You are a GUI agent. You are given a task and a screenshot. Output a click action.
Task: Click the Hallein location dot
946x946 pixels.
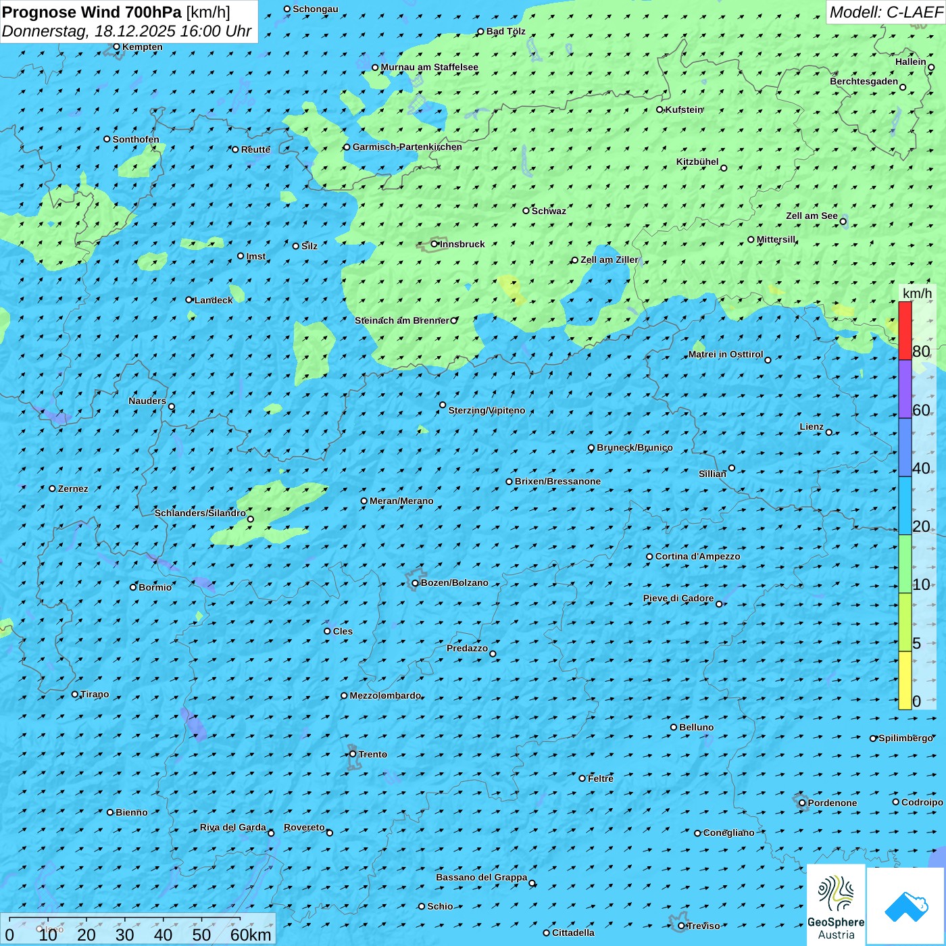coord(930,68)
